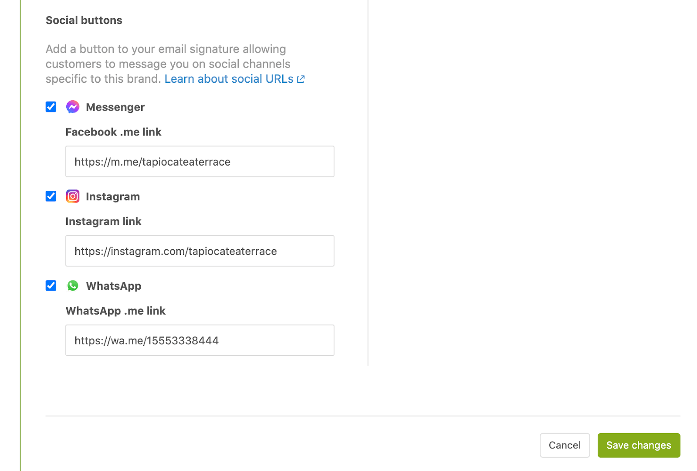Click the Cancel button
697x471 pixels.
565,445
